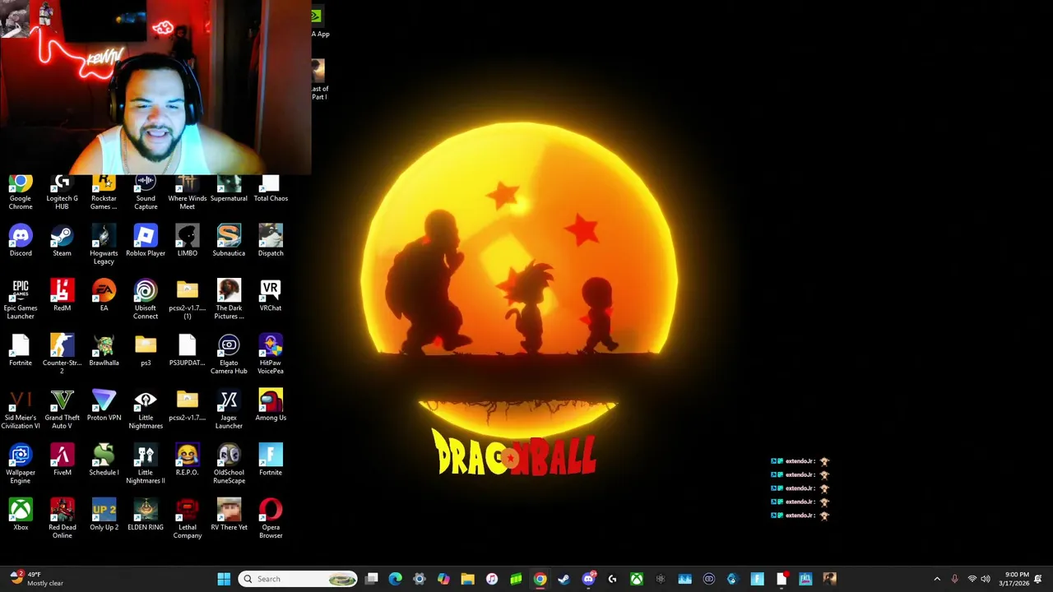
Task: Select the Lethal Company desktop icon
Action: pos(188,519)
